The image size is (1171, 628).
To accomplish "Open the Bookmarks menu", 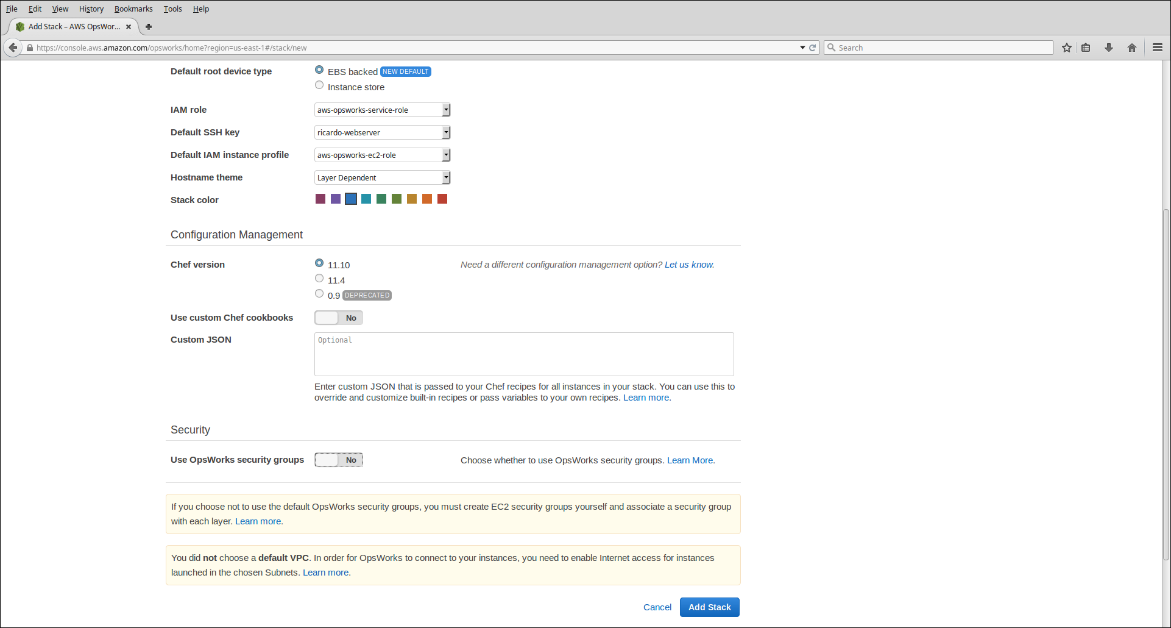I will (133, 9).
